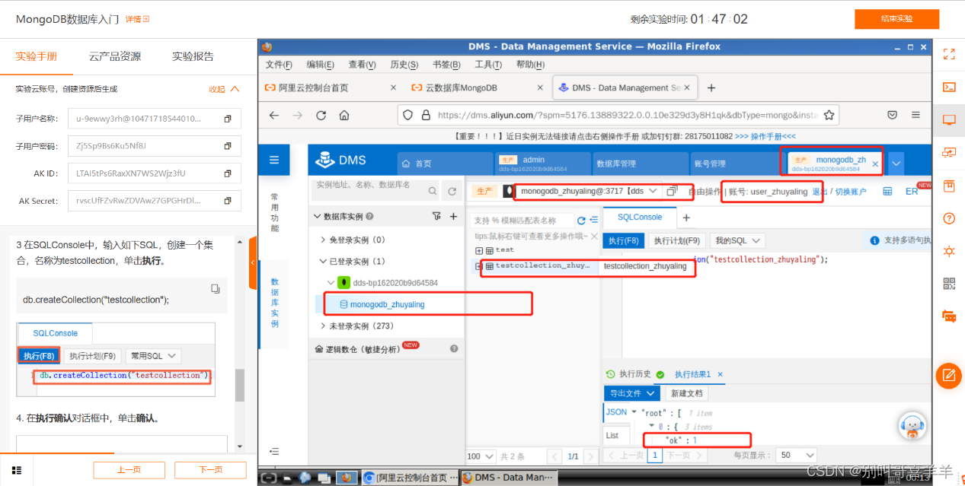Click the 结束实验 button

click(896, 19)
